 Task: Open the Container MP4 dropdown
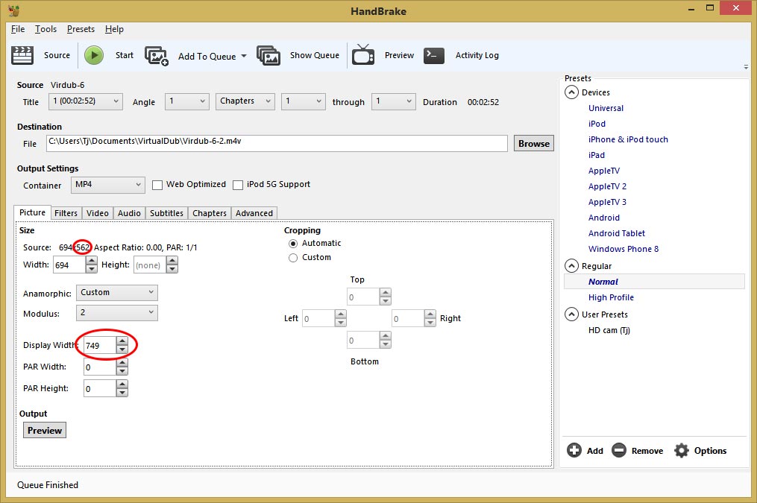click(x=108, y=185)
